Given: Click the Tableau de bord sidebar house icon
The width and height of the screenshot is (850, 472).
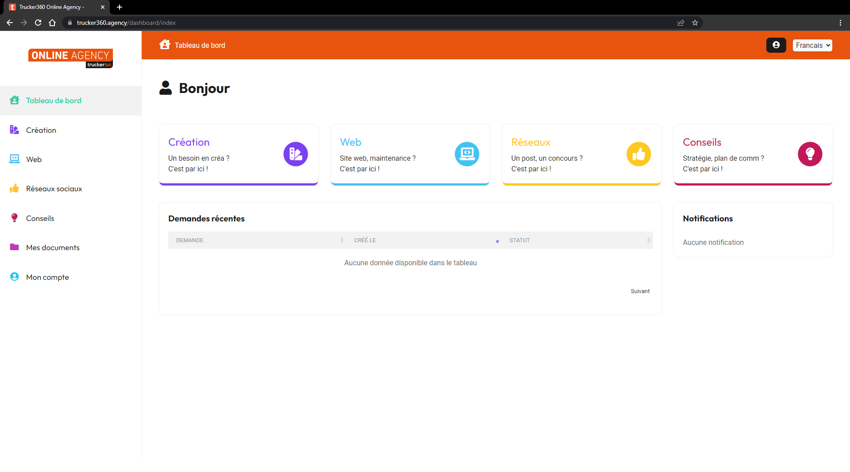Looking at the screenshot, I should (15, 100).
